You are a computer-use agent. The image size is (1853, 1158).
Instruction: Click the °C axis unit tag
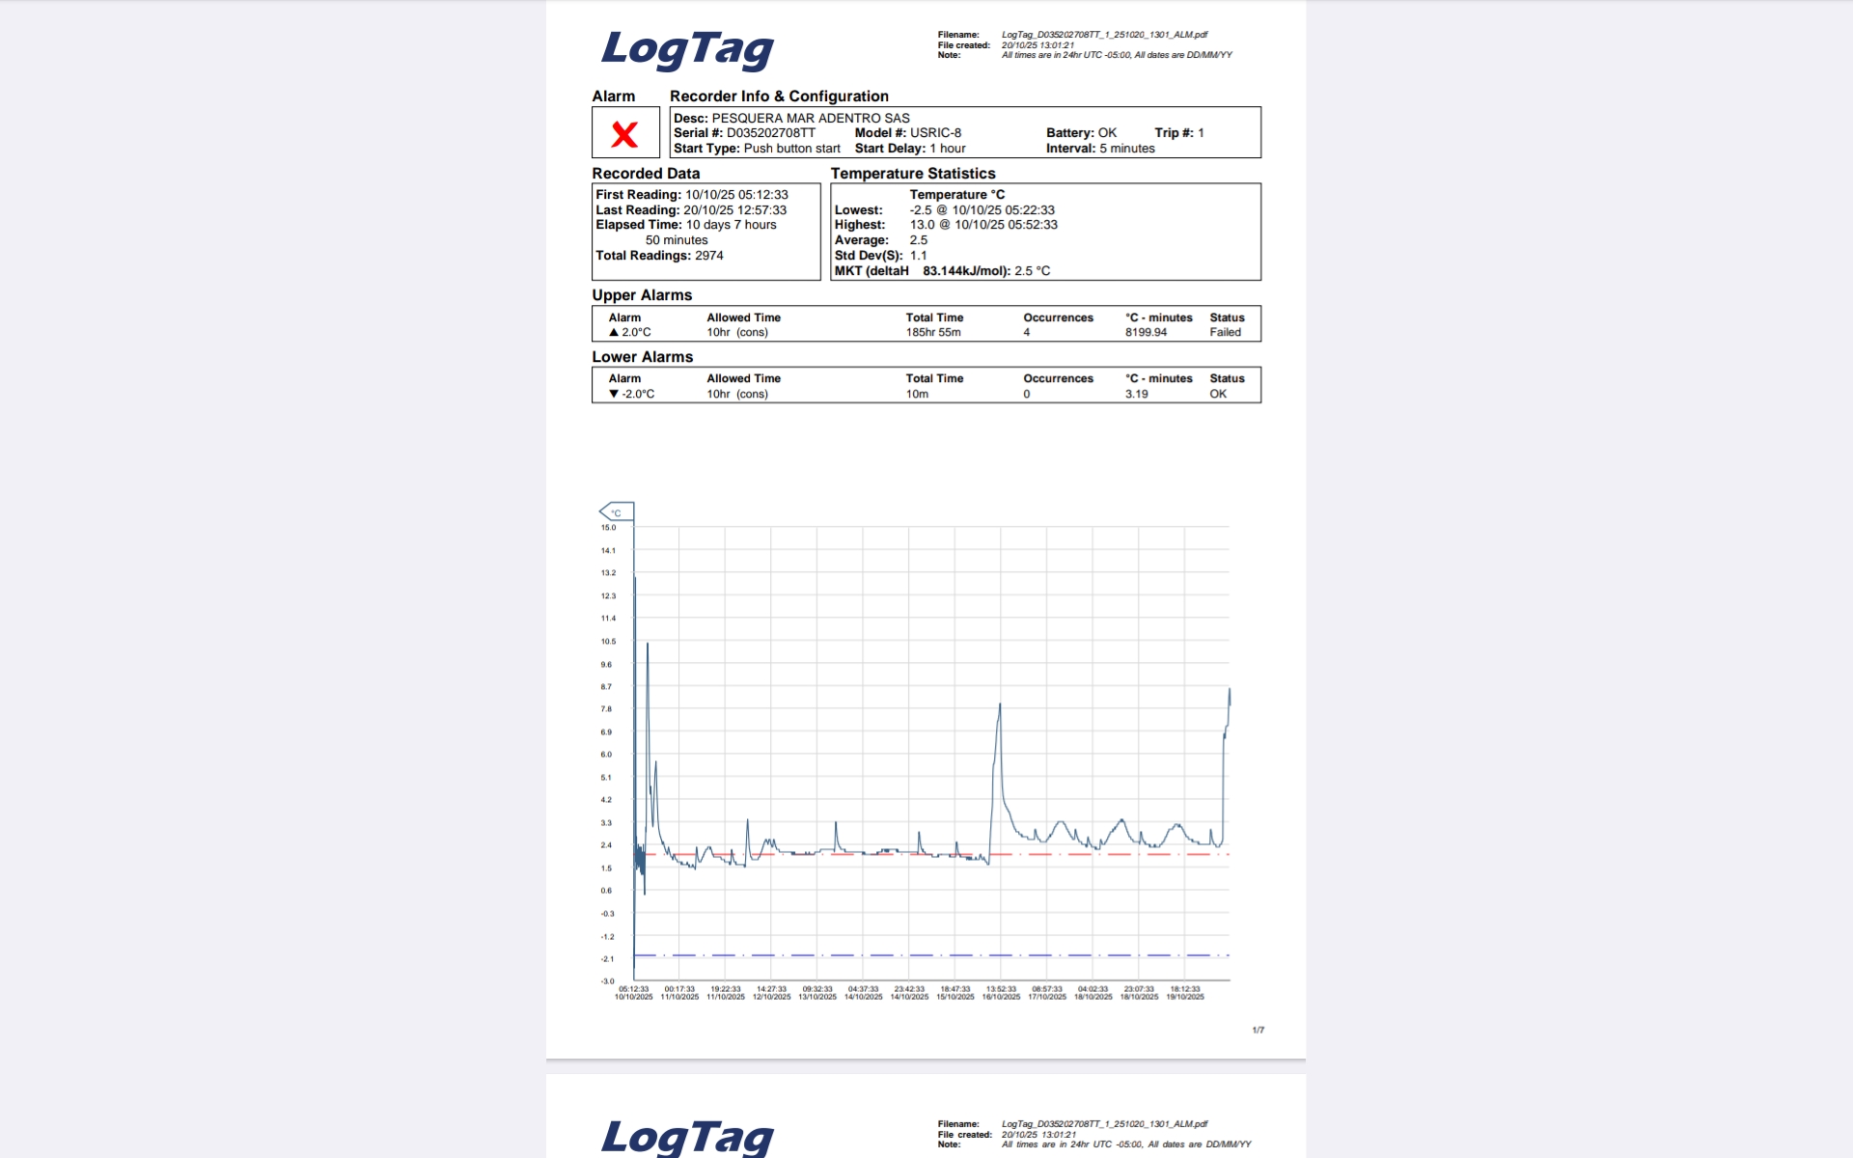pos(616,512)
